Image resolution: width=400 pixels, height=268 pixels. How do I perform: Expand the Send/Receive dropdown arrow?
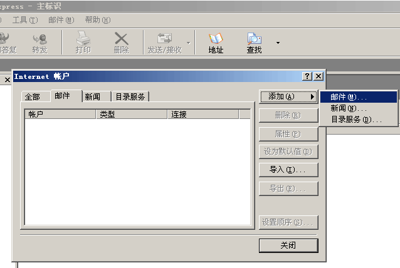[x=188, y=43]
